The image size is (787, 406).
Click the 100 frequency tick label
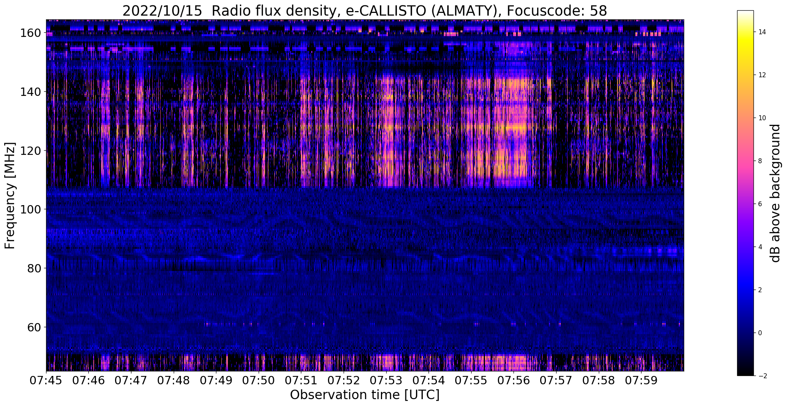click(31, 209)
